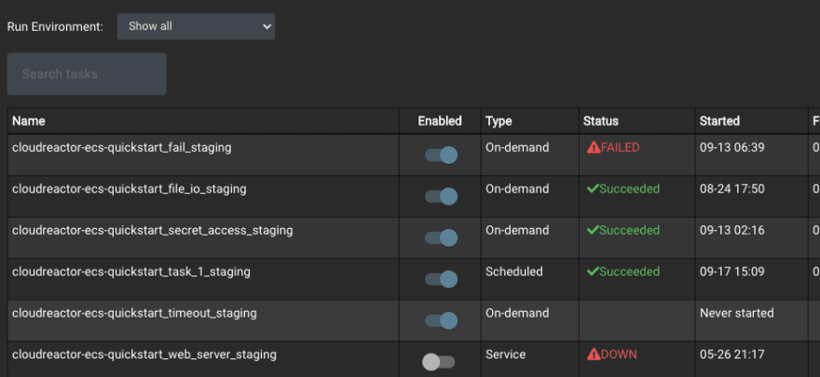Screen dimensions: 820x377
Task: Click the Search tasks field
Action: 87,74
